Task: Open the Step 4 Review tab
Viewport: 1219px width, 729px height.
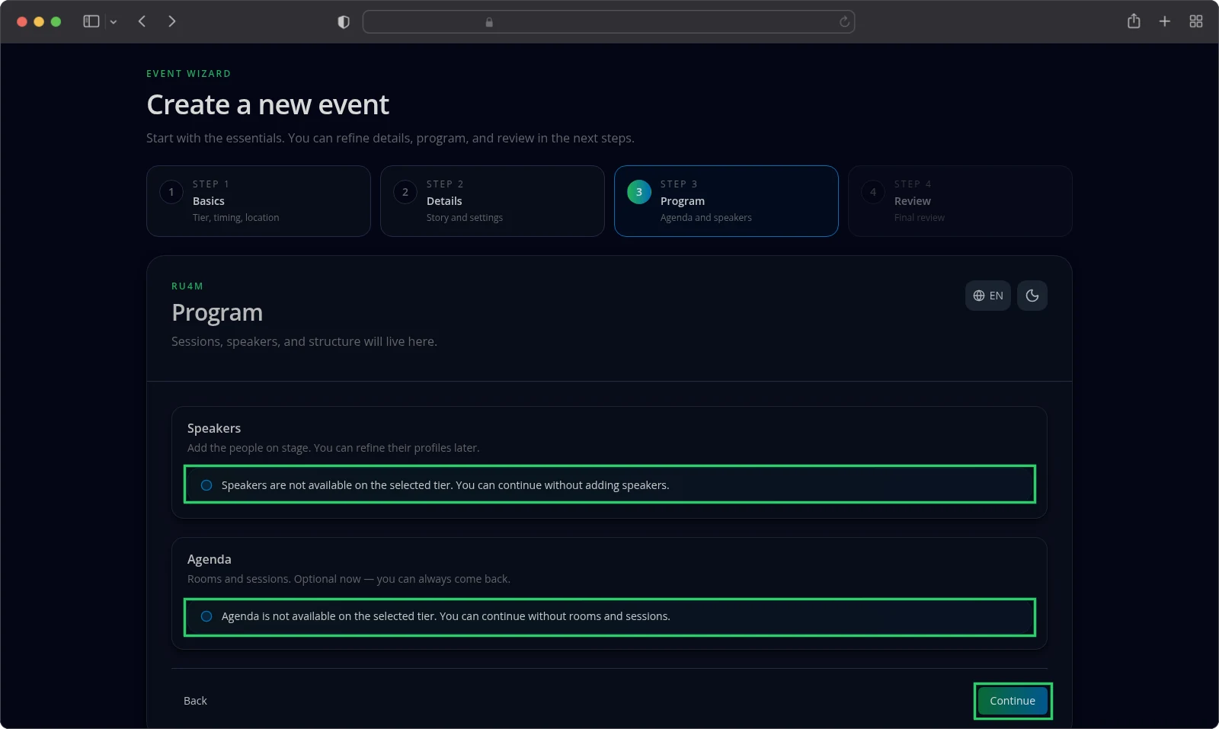Action: 960,201
